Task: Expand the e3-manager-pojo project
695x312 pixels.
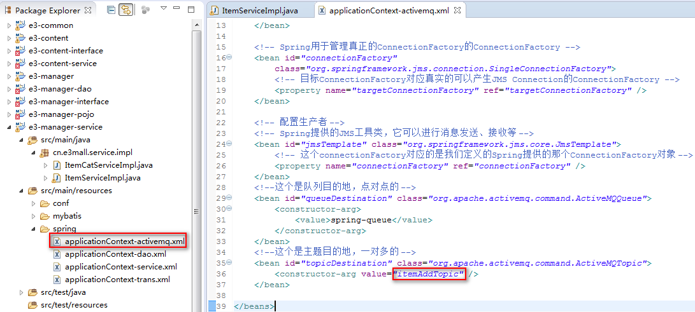Action: point(9,114)
